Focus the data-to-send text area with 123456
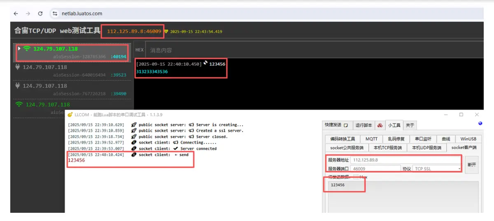Image resolution: width=494 pixels, height=221 pixels. click(x=403, y=197)
